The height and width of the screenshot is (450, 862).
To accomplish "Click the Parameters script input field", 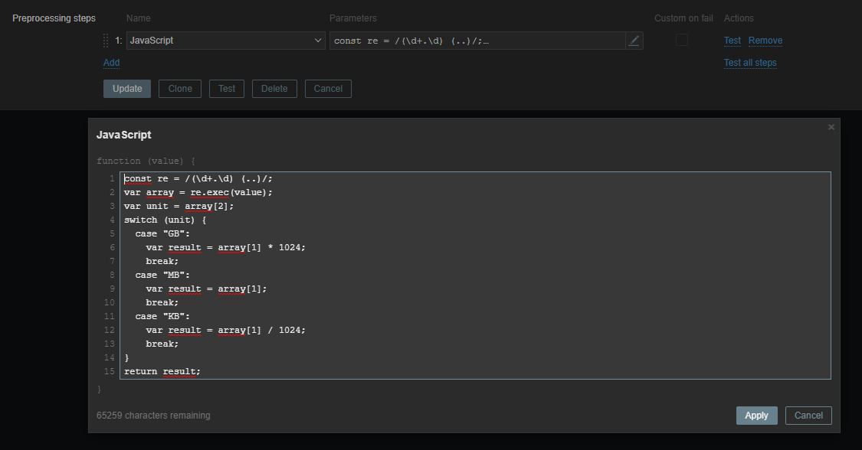I will 477,41.
